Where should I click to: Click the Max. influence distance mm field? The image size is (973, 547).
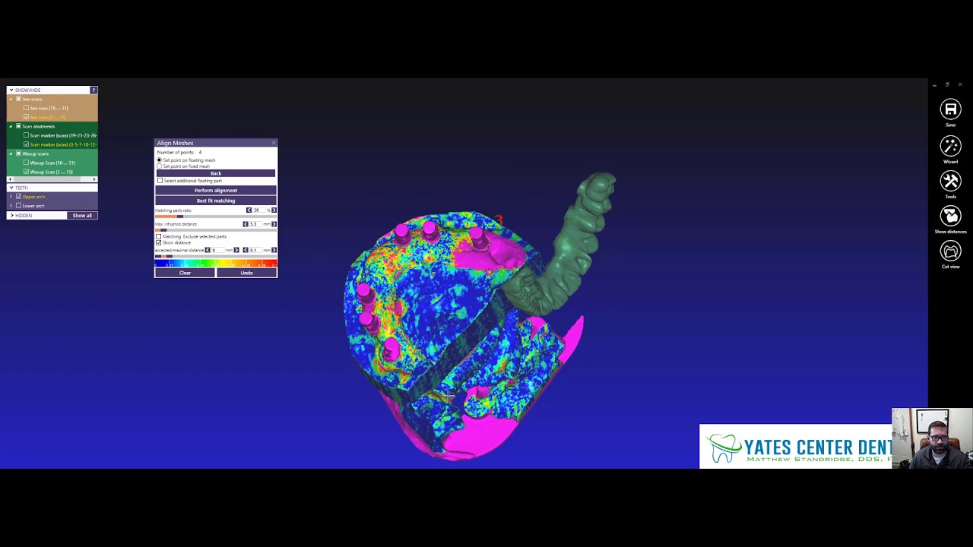tap(255, 224)
